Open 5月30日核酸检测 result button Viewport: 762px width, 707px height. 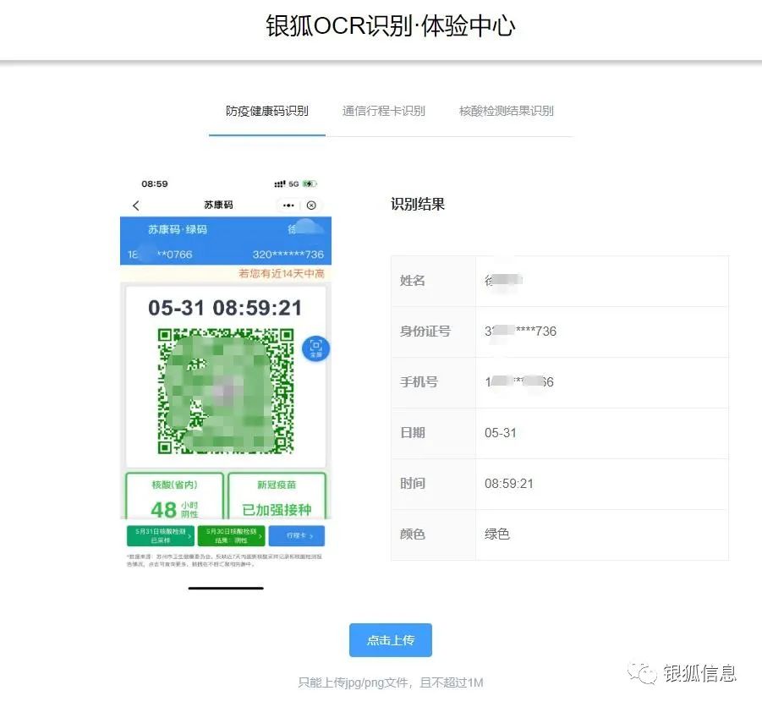click(x=231, y=535)
